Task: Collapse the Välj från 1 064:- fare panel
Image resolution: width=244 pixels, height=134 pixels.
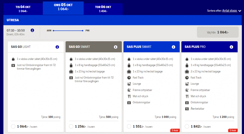Action: [x=218, y=32]
